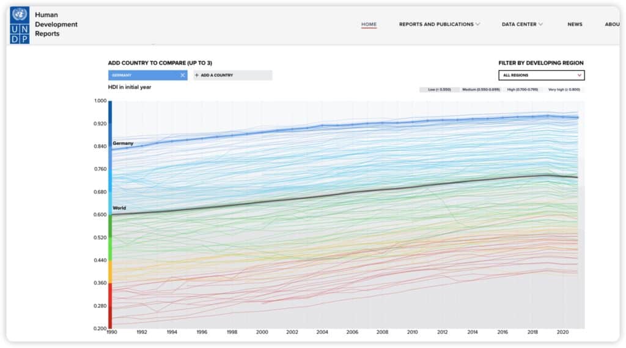Click the Human Development Reports title
626x348 pixels.
tap(56, 24)
